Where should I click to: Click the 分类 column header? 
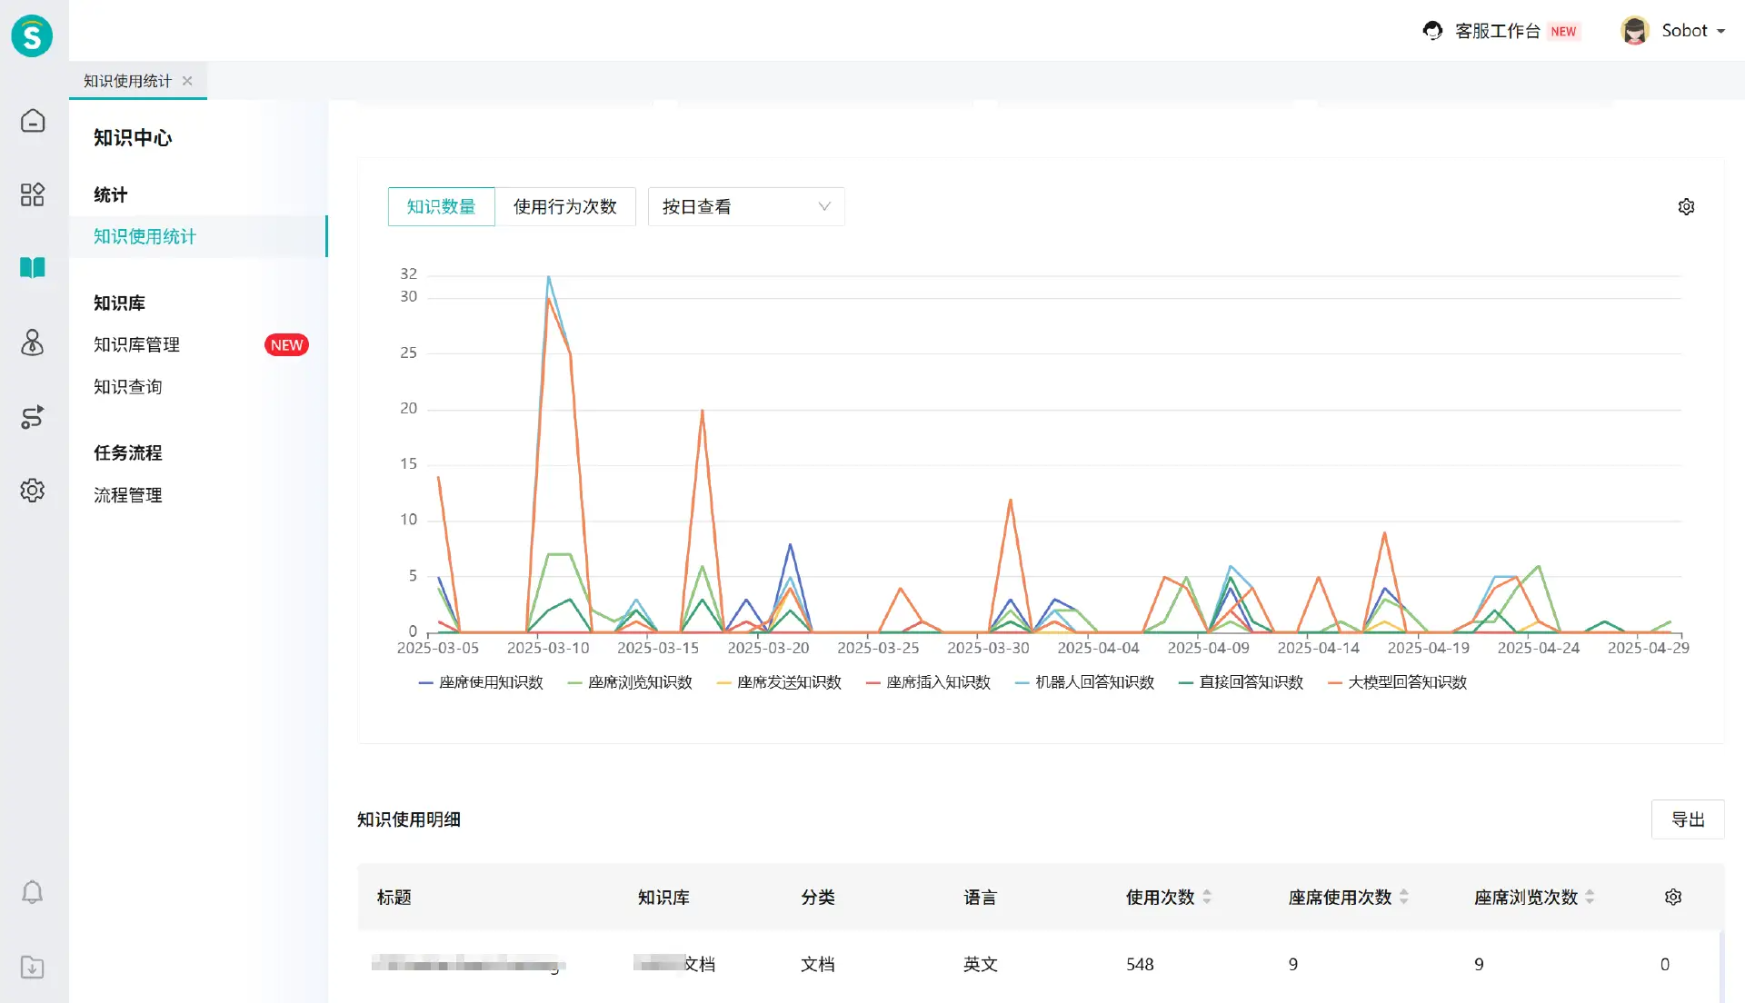(x=818, y=897)
